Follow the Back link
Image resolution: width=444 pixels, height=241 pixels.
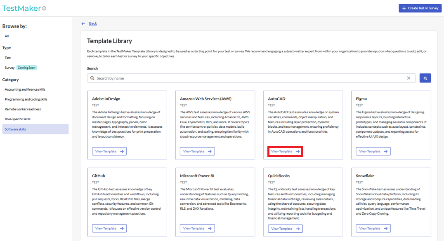[93, 23]
